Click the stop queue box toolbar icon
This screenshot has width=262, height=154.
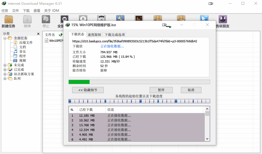click(181, 18)
